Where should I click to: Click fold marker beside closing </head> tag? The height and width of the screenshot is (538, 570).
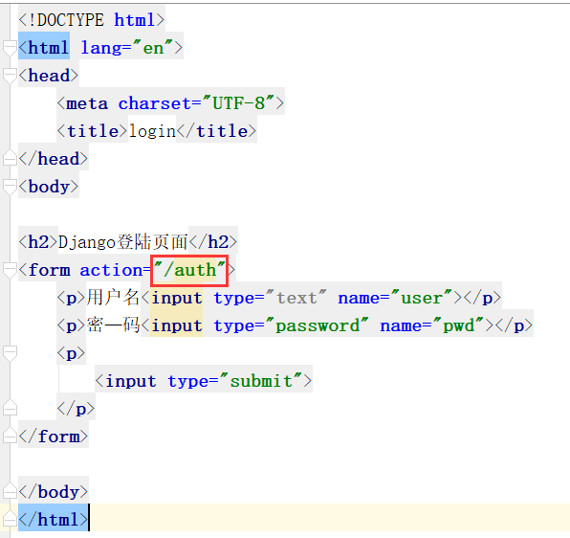[10, 159]
